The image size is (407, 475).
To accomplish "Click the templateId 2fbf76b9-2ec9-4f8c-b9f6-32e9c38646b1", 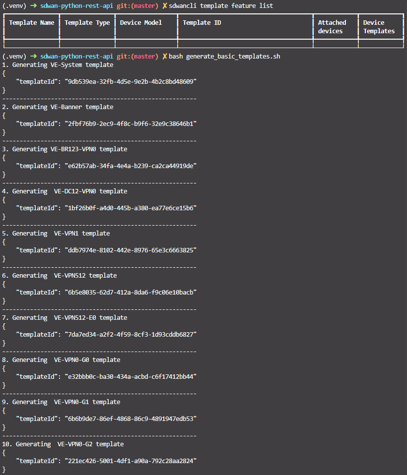I will (131, 123).
